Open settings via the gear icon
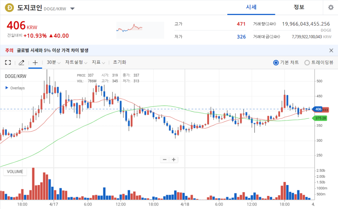Screen dimensions: 338x209 (x=331, y=8)
